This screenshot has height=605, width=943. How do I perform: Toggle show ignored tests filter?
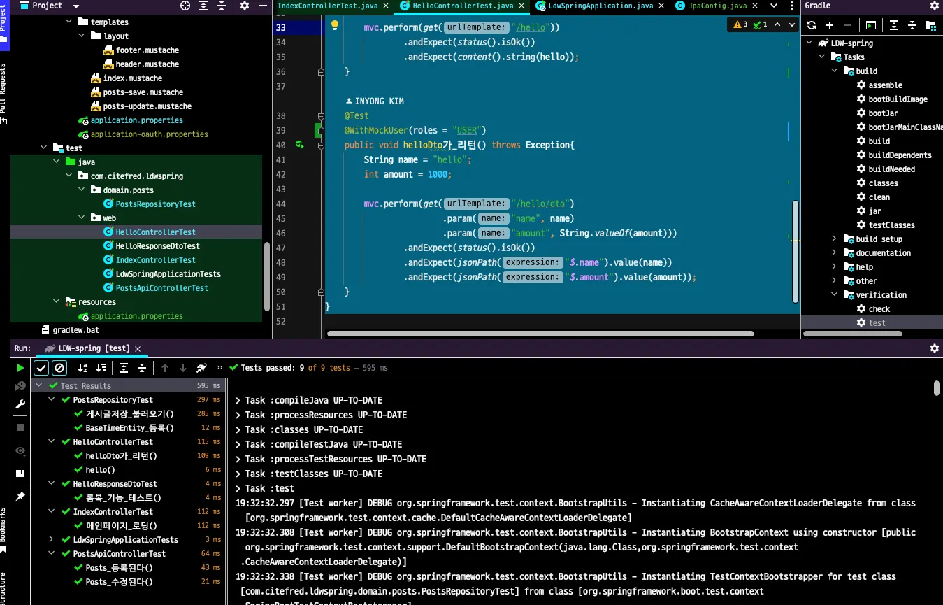pyautogui.click(x=59, y=368)
